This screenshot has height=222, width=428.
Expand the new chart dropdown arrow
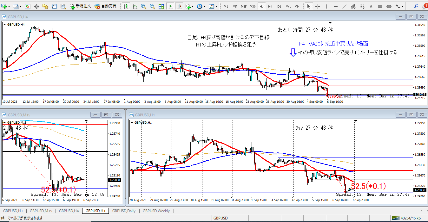(x=9, y=6)
